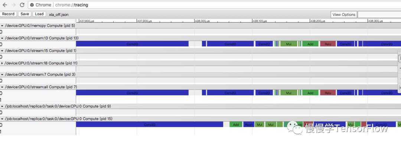Select the longest Conv2D slice in stream:13 row
This screenshot has width=401, height=146.
(132, 44)
